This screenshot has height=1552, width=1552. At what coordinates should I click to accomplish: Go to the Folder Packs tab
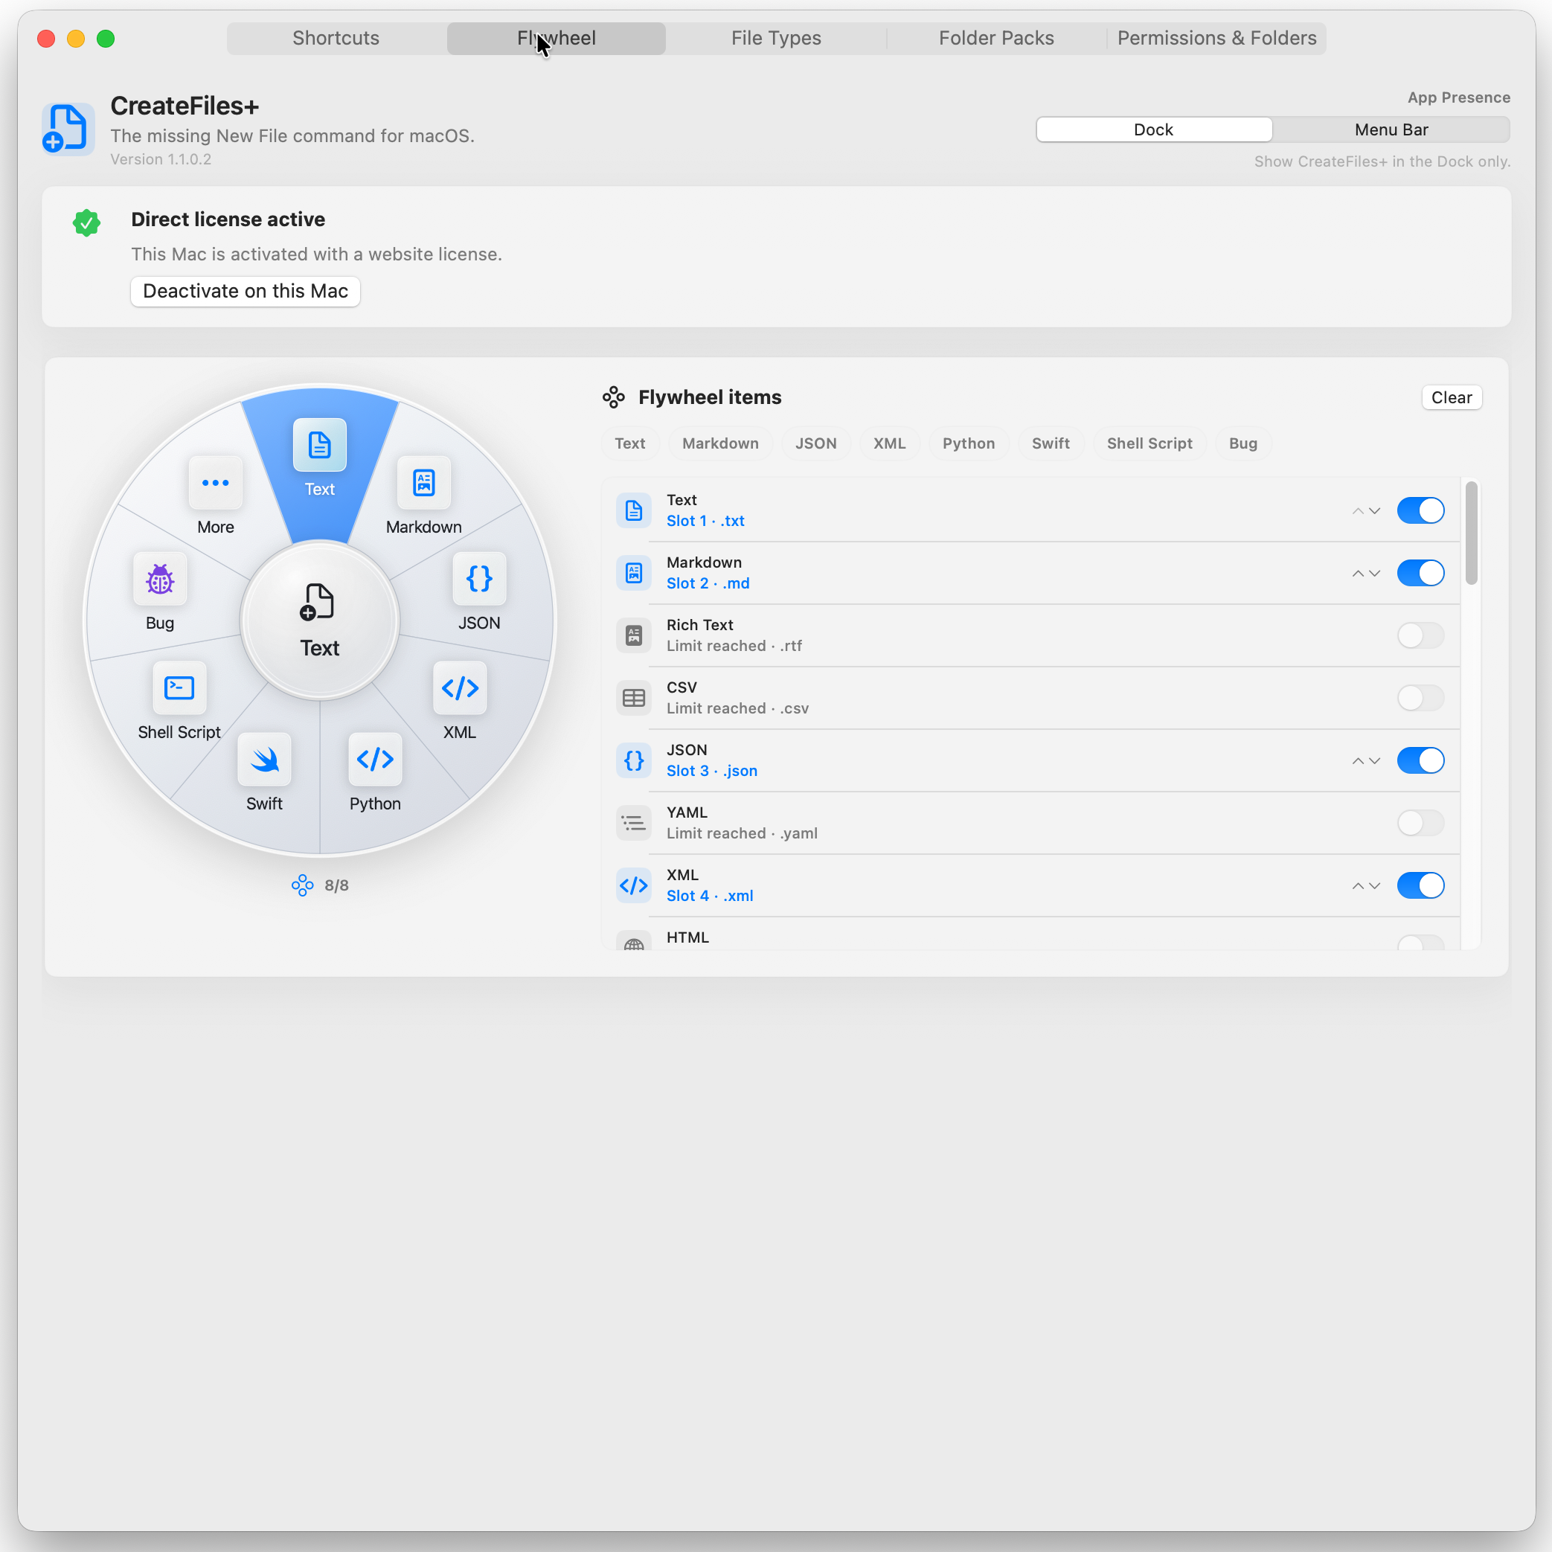[x=996, y=38]
